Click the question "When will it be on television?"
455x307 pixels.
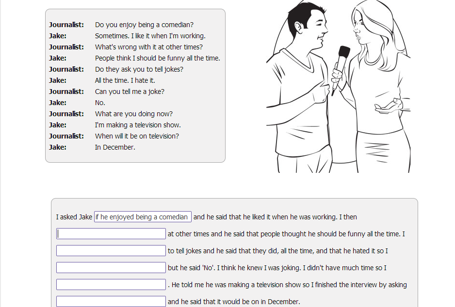tap(137, 136)
